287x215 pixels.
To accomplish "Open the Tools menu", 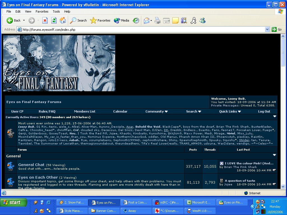I will (56, 11).
